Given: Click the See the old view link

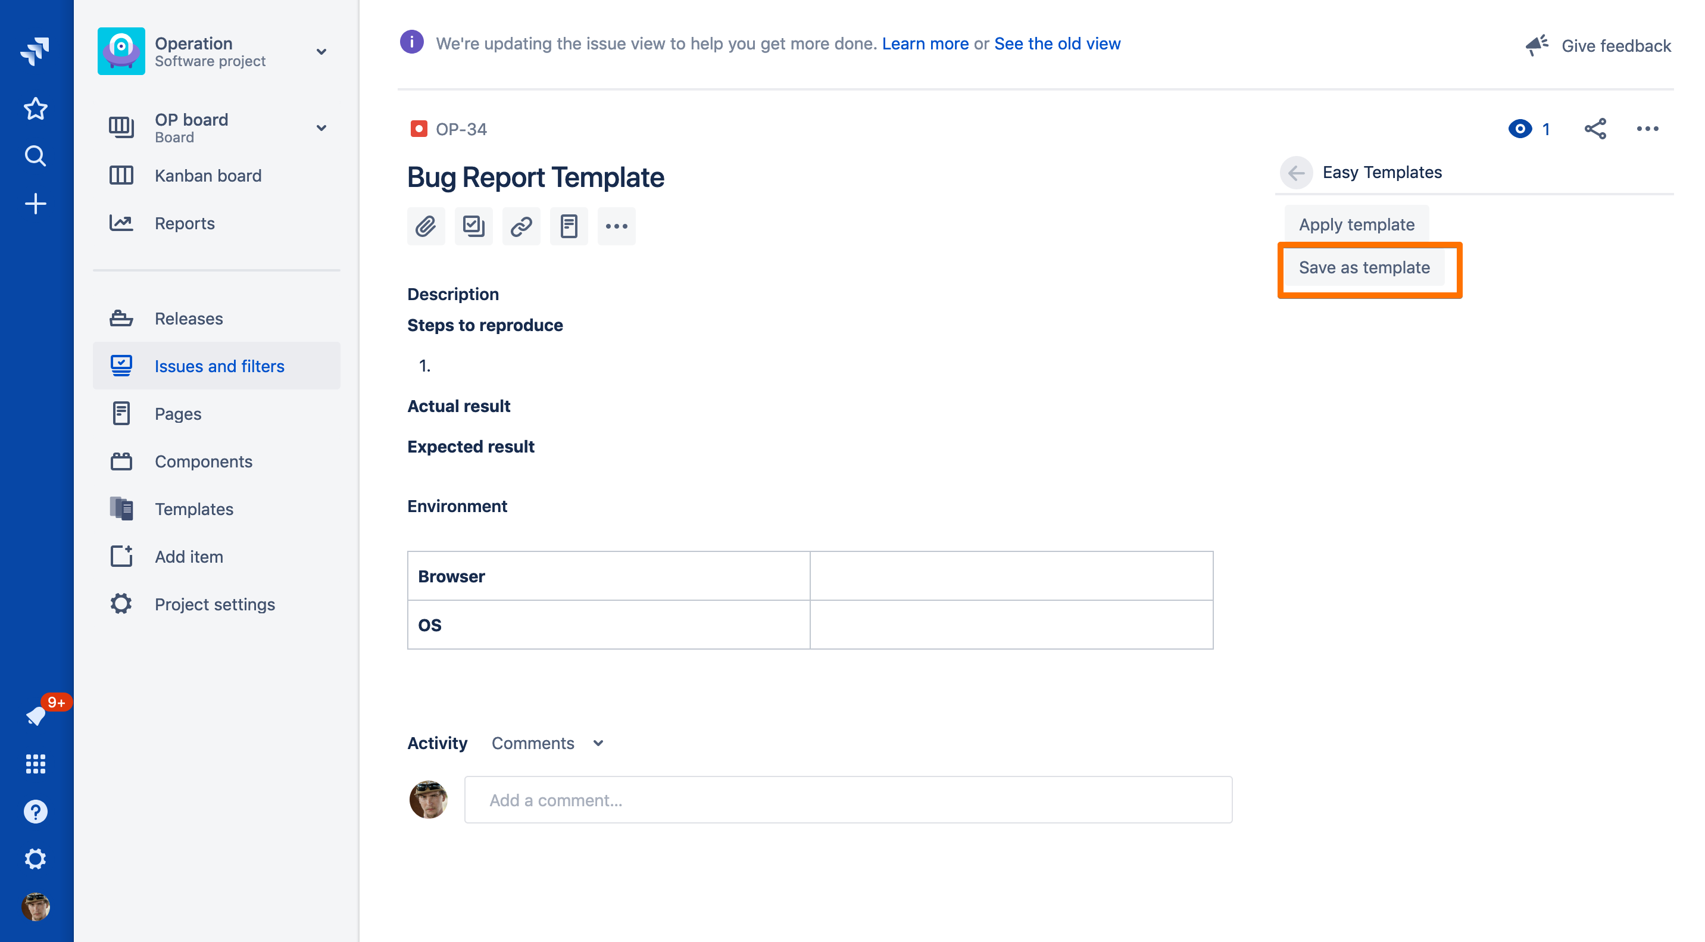Looking at the screenshot, I should 1056,43.
